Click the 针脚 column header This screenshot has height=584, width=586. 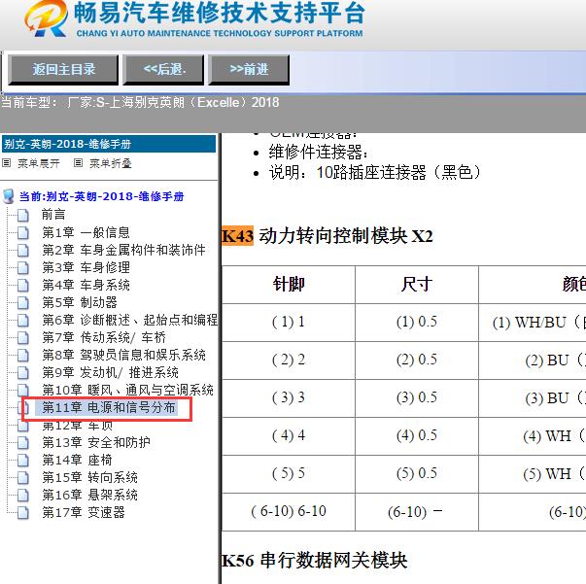tap(289, 285)
